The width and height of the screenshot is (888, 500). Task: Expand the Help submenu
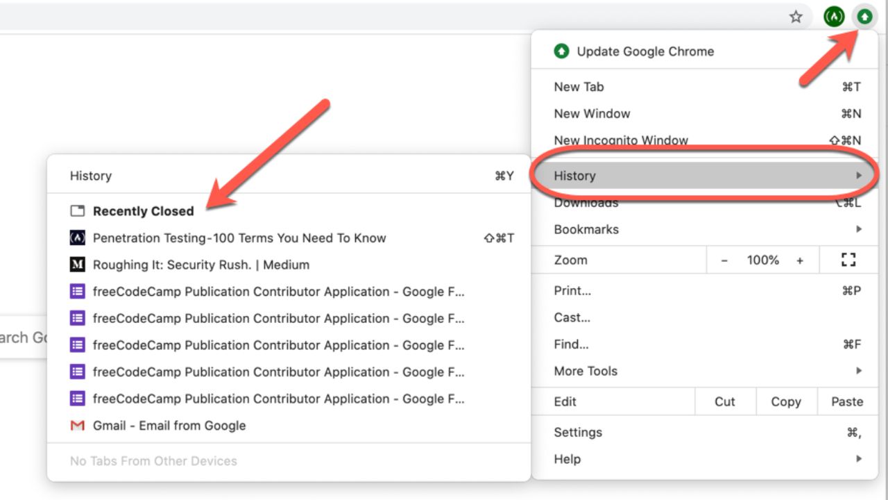(704, 459)
